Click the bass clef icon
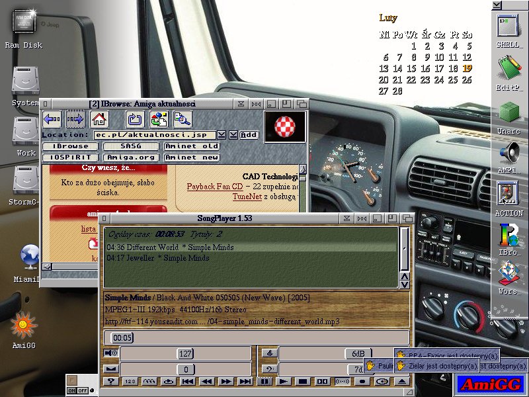The height and width of the screenshot is (397, 529). pyautogui.click(x=269, y=369)
